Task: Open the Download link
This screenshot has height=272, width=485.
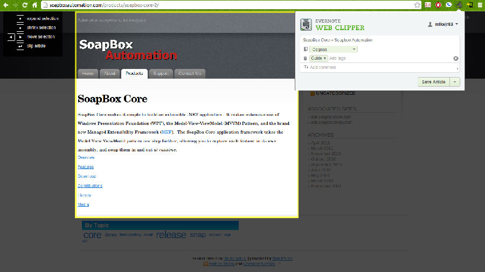Action: [x=87, y=176]
